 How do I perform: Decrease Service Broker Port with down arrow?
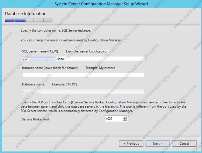(x=125, y=120)
